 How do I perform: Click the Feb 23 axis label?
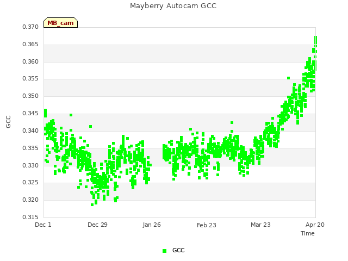[207, 225]
